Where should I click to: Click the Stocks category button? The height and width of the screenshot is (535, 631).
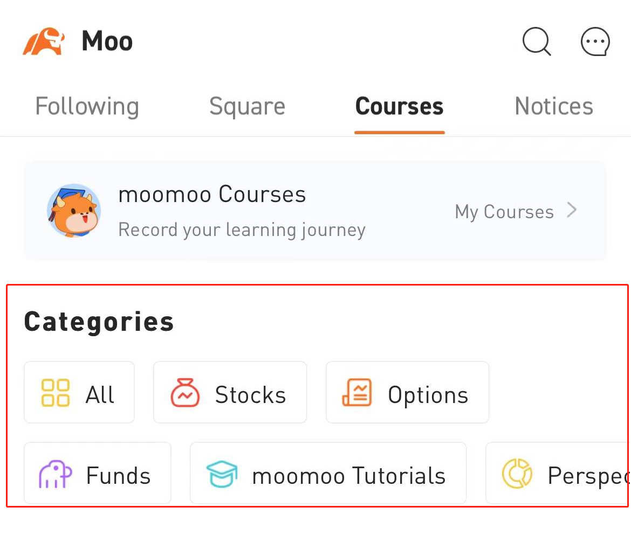coord(230,392)
